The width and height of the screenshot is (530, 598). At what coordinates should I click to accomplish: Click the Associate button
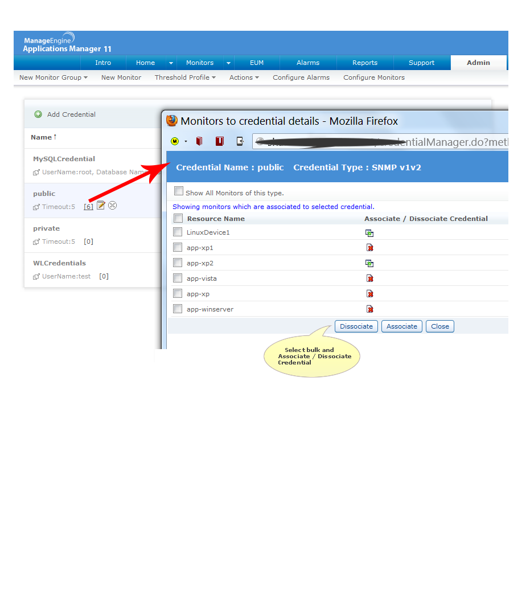[x=402, y=326]
